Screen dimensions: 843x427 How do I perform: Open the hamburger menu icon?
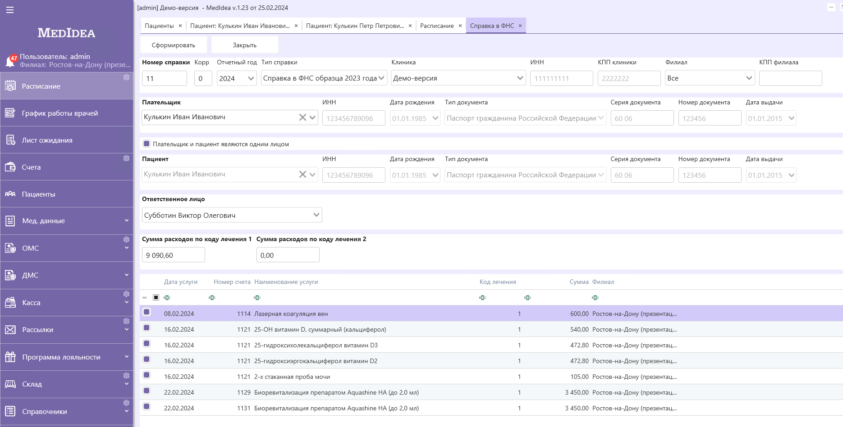point(10,10)
